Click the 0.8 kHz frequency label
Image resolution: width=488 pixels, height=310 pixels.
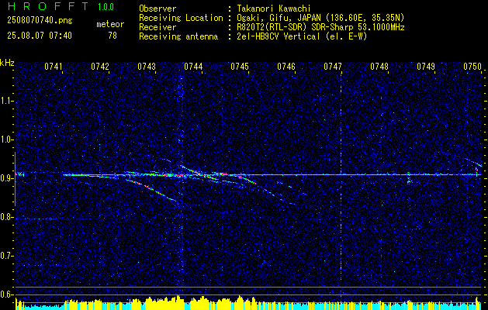(x=6, y=217)
